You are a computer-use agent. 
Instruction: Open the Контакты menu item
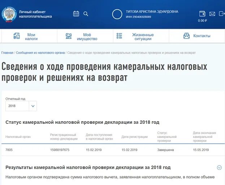(x=197, y=36)
